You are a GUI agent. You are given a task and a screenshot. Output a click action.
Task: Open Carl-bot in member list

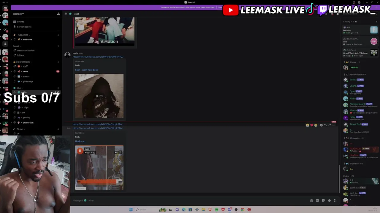pyautogui.click(x=360, y=194)
